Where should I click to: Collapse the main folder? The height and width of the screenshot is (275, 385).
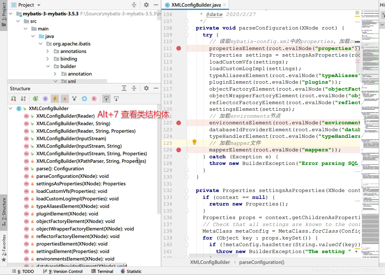pyautogui.click(x=26, y=29)
